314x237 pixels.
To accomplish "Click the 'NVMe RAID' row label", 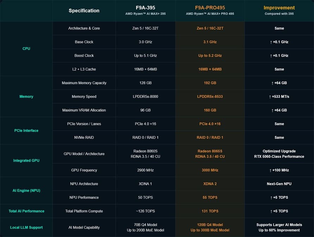I will [84, 137].
